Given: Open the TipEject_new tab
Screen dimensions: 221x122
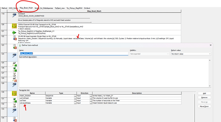Looking at the screenshot, I should tap(60, 8).
